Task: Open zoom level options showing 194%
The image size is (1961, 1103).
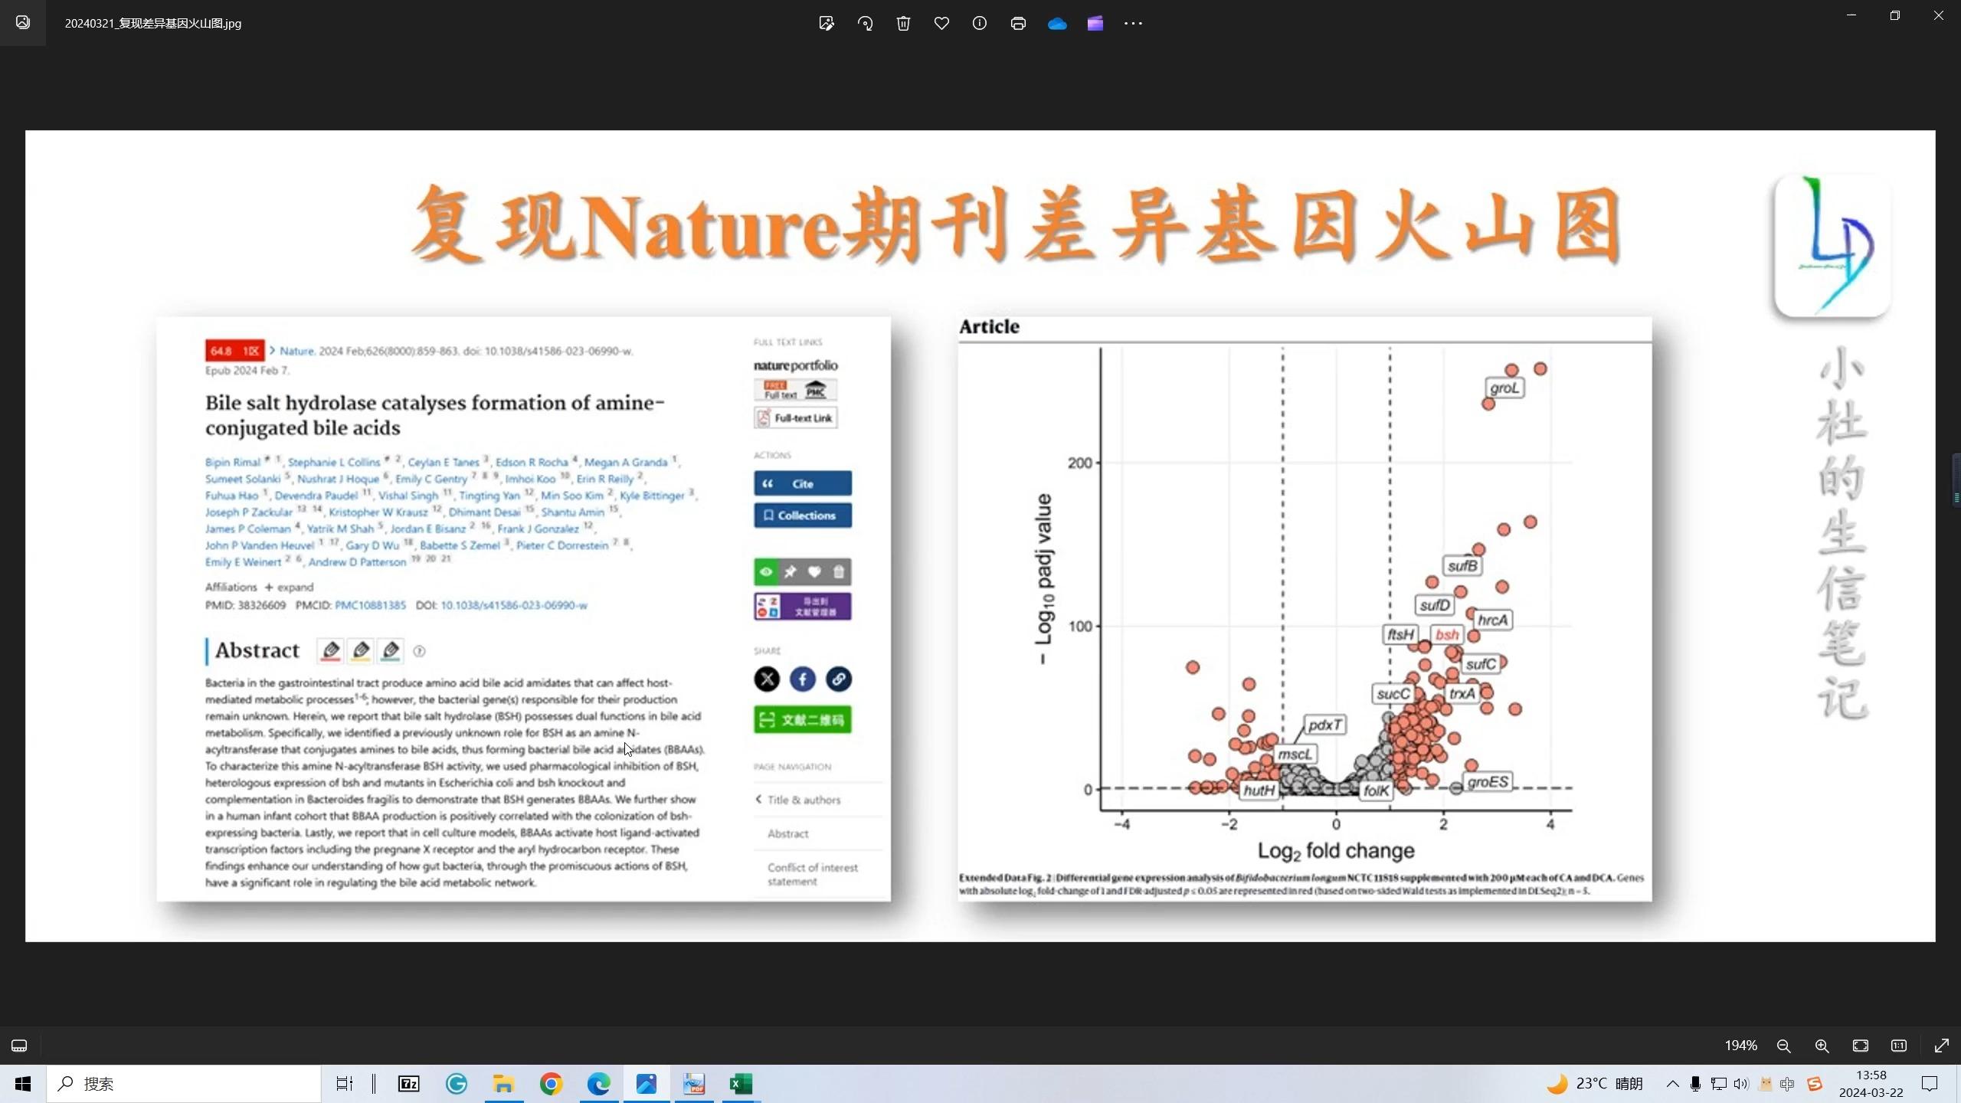Action: 1740,1046
